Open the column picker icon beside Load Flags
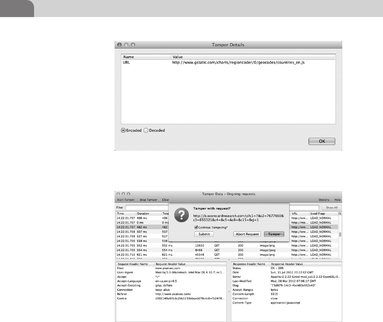Image resolution: width=383 pixels, height=322 pixels. coord(339,213)
